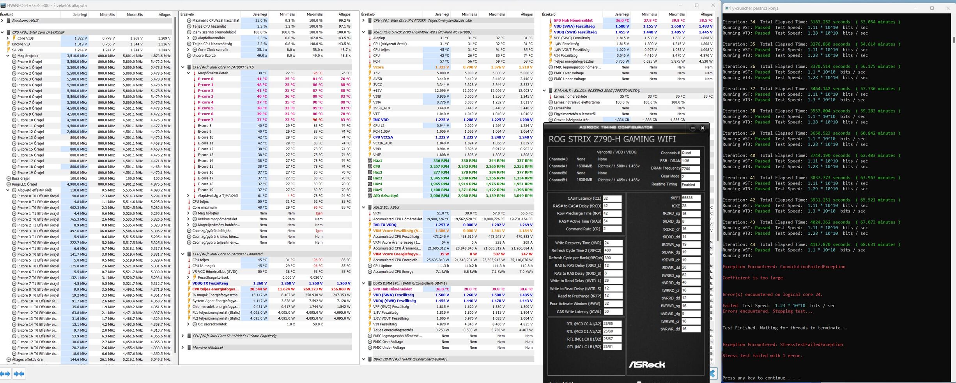The width and height of the screenshot is (956, 383).
Task: Expand the 'Alaptávolság a TjMAX-tól' node
Action: pos(188,196)
